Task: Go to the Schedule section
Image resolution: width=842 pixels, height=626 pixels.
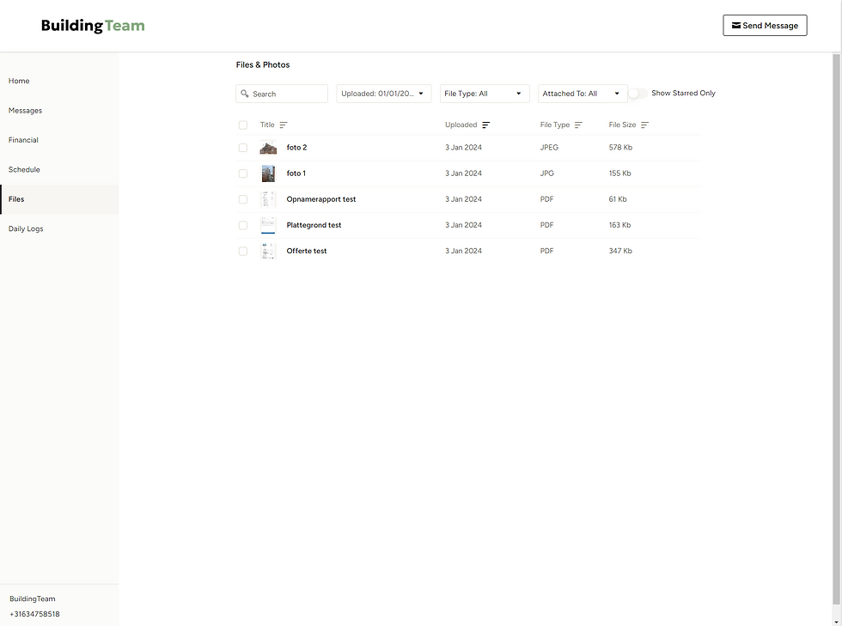Action: tap(24, 169)
